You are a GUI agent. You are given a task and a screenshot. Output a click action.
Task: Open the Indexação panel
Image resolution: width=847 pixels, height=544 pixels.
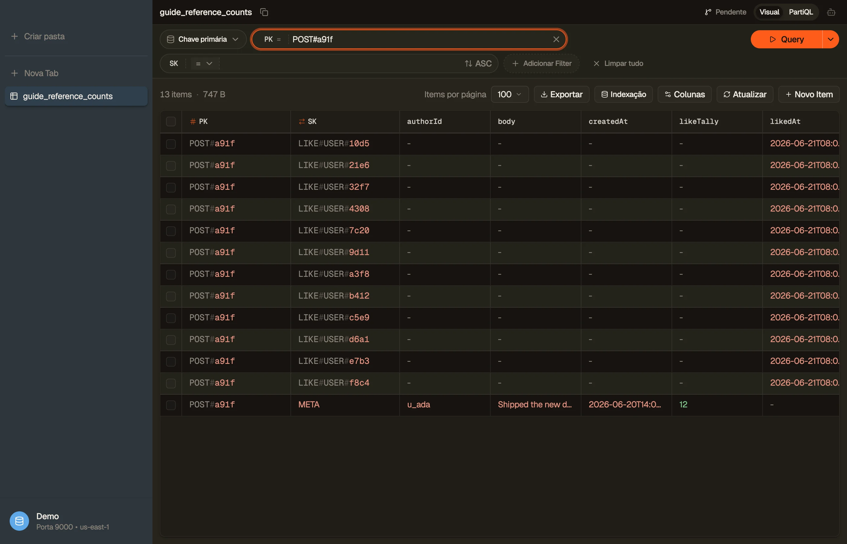[x=623, y=94]
